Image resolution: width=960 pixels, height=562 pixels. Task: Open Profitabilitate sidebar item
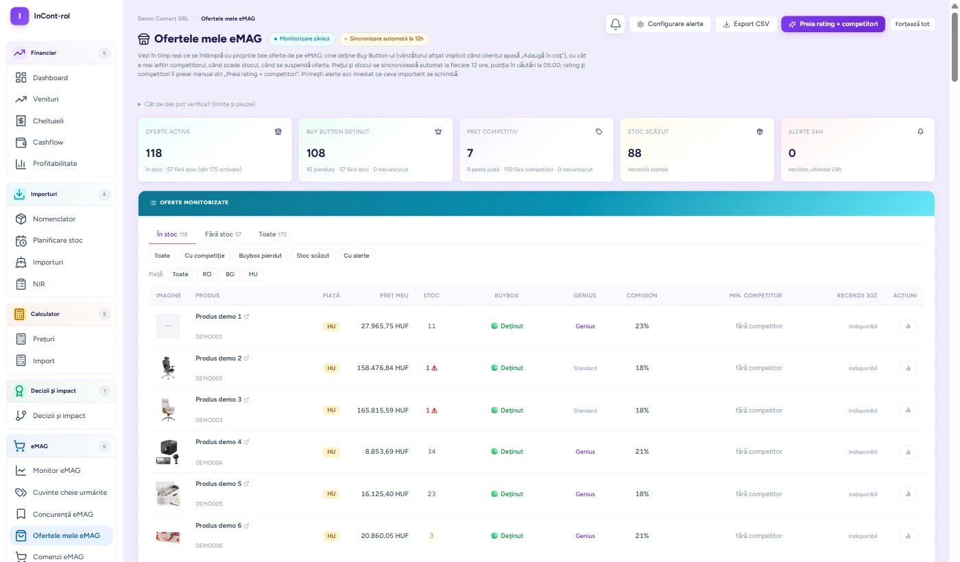(61, 163)
